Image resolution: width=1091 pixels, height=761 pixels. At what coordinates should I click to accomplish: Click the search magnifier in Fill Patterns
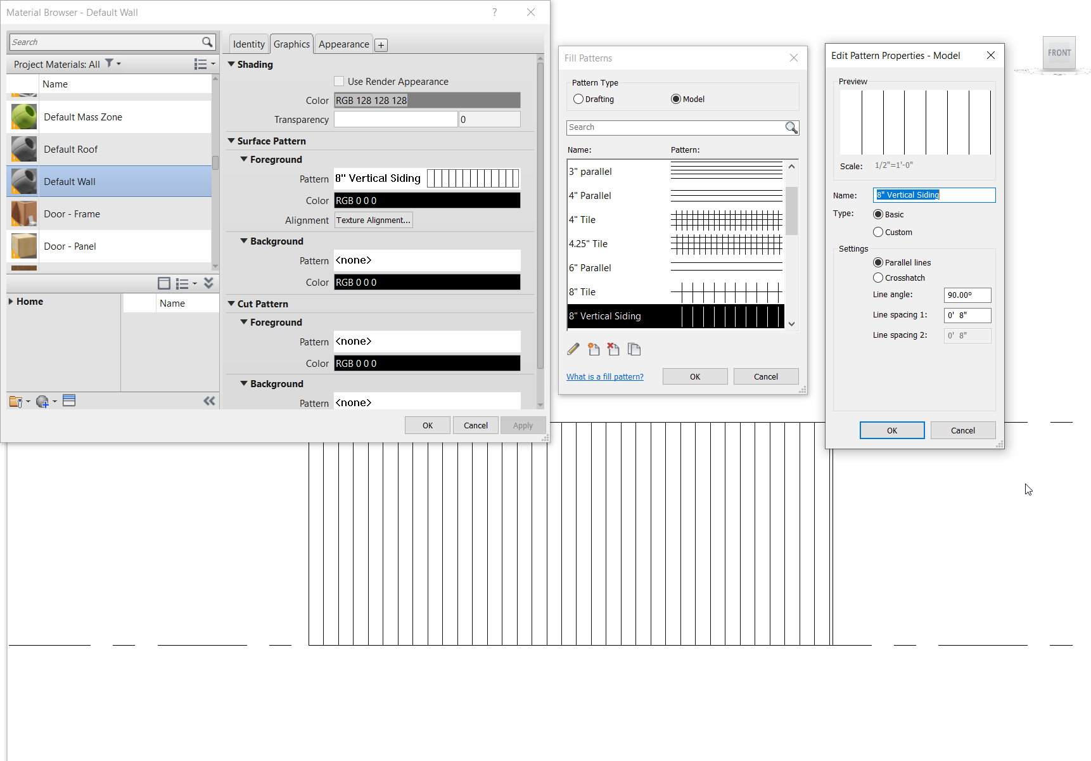791,127
